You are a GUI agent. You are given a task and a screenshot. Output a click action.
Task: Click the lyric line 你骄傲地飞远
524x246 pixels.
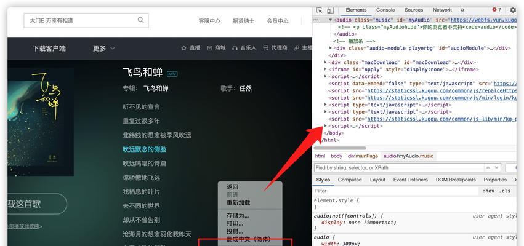[141, 178]
